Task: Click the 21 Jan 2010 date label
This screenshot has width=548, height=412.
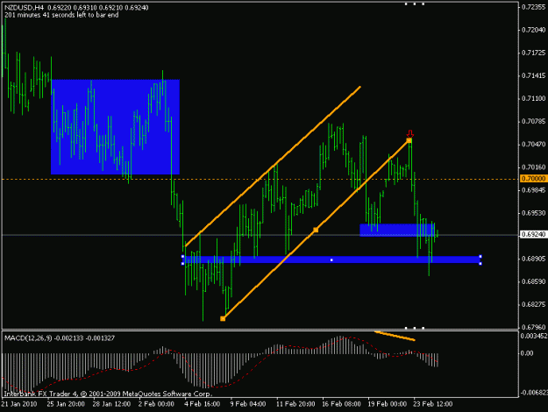Action: click(x=19, y=404)
